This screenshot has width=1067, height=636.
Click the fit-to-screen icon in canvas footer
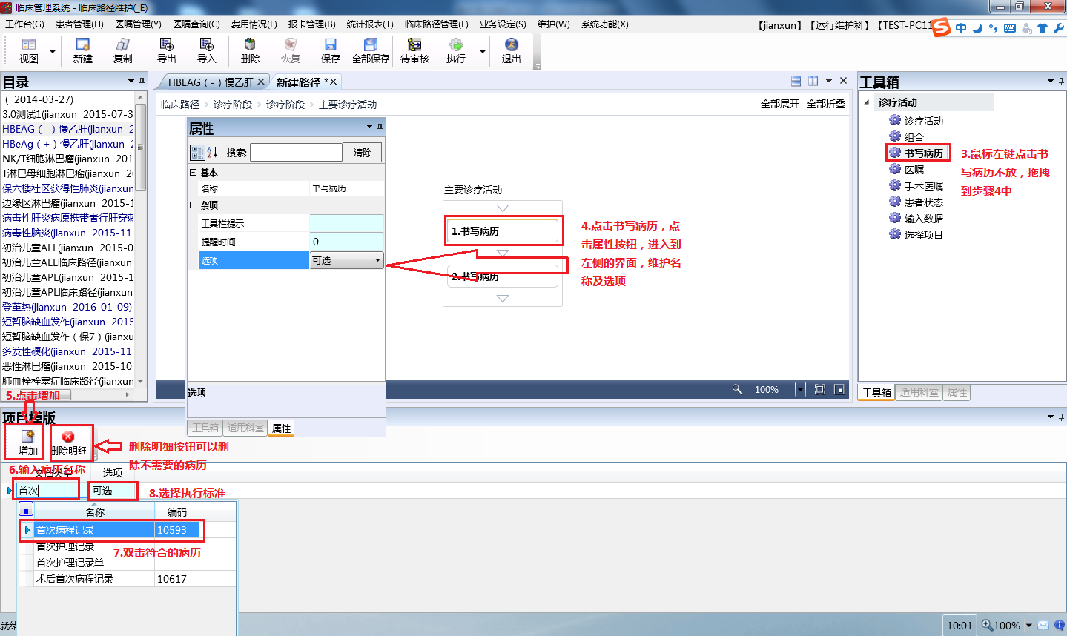820,389
